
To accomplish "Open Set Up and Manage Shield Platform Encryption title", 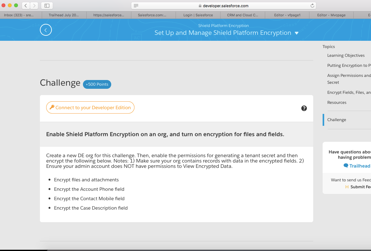I will [223, 33].
